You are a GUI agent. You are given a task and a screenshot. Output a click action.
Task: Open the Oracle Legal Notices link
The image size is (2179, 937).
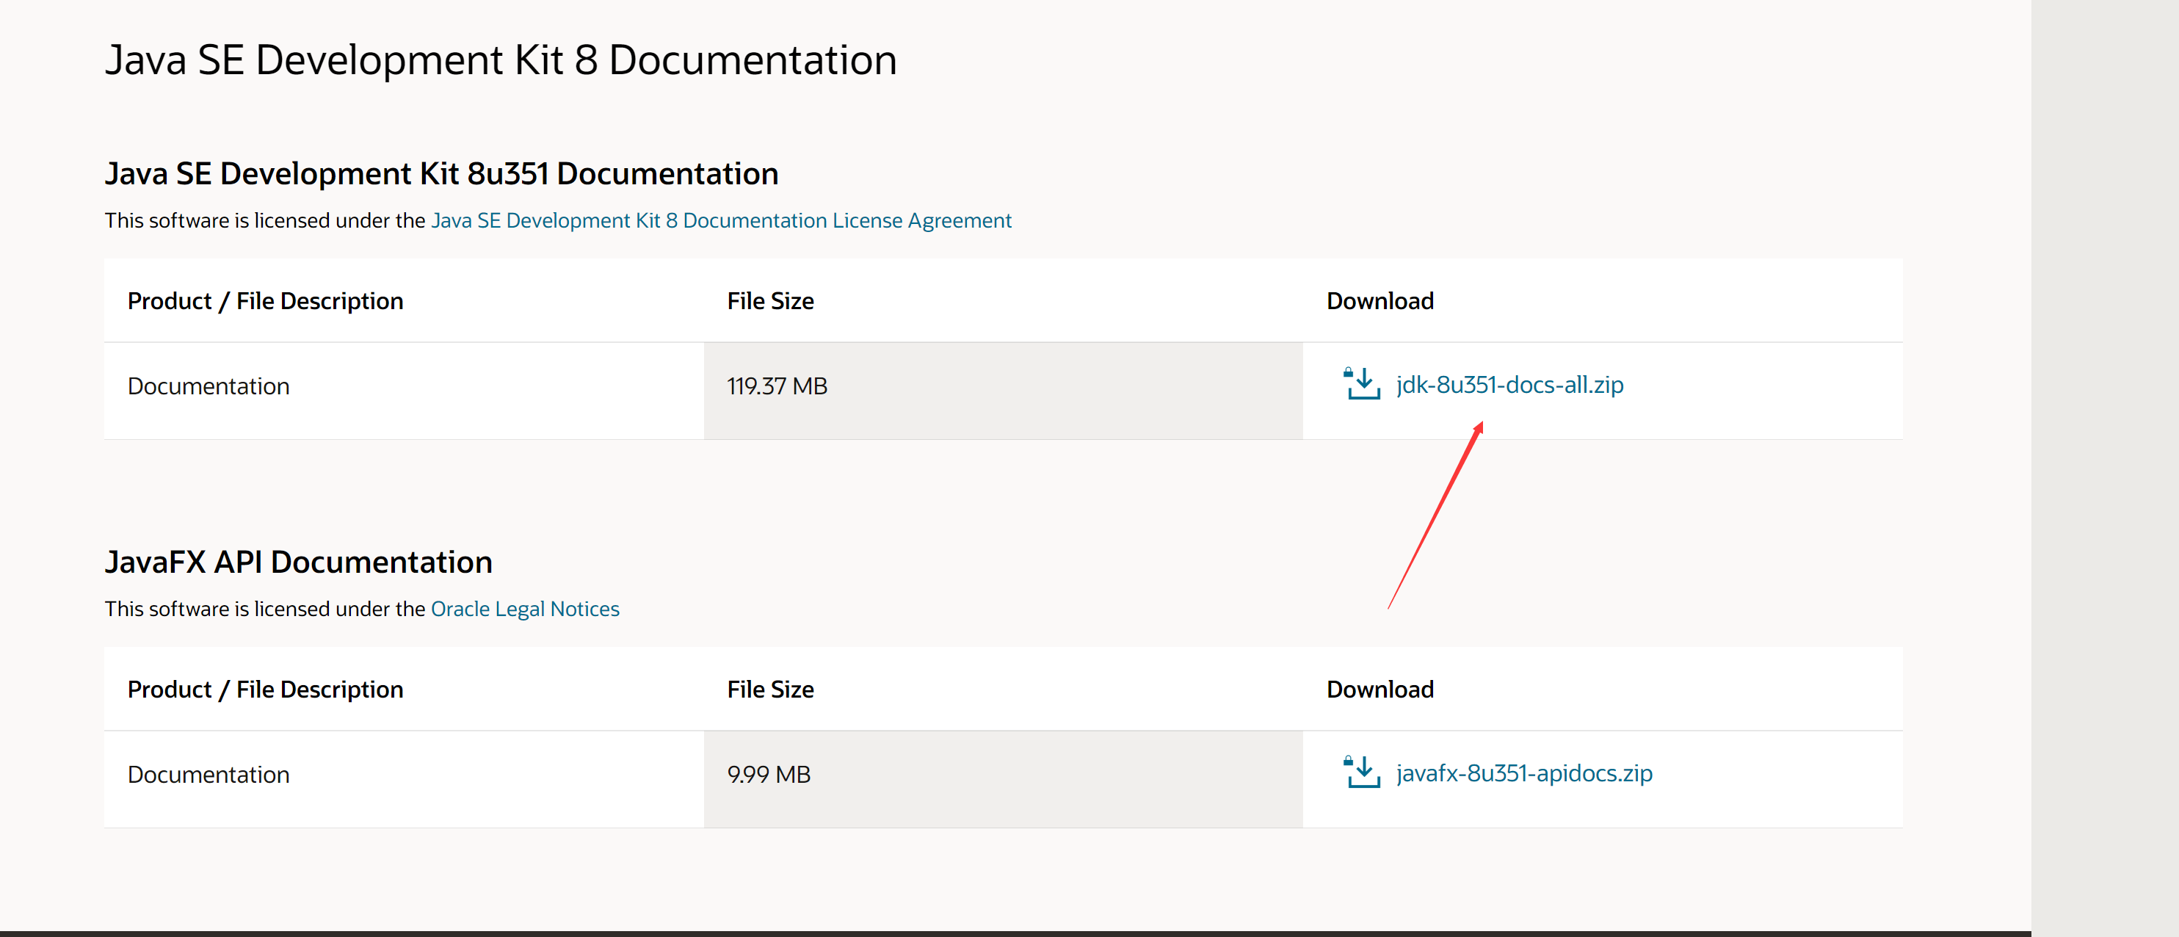coord(524,609)
